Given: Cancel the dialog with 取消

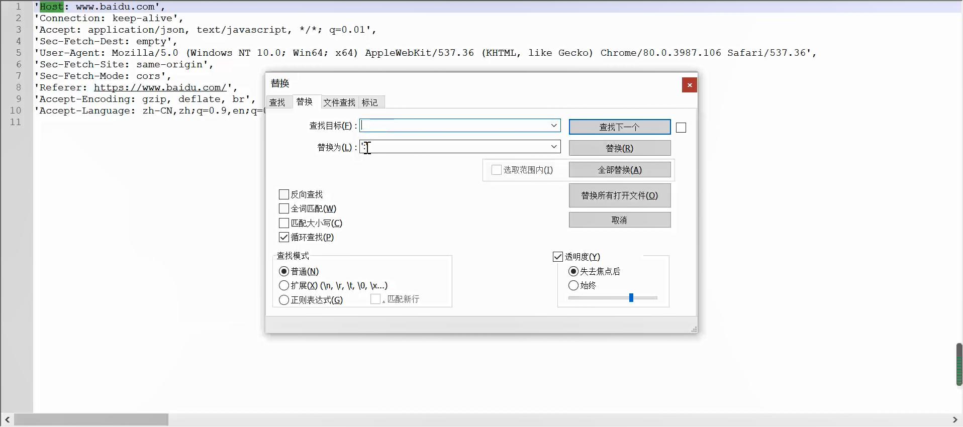Looking at the screenshot, I should tap(619, 220).
